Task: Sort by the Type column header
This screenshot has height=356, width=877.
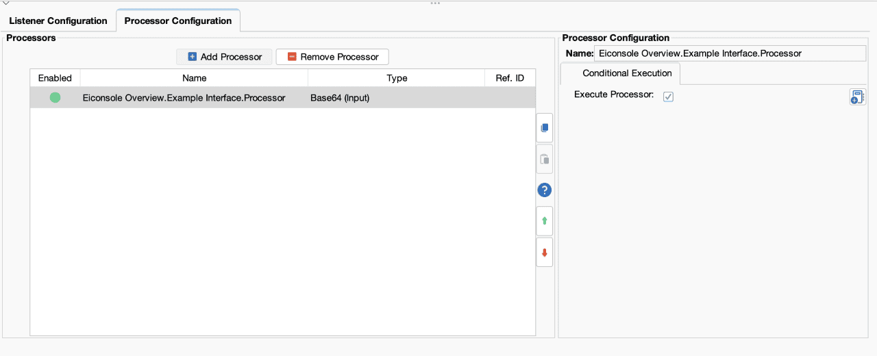Action: [397, 78]
